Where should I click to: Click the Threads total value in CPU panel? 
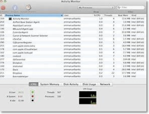(59, 92)
